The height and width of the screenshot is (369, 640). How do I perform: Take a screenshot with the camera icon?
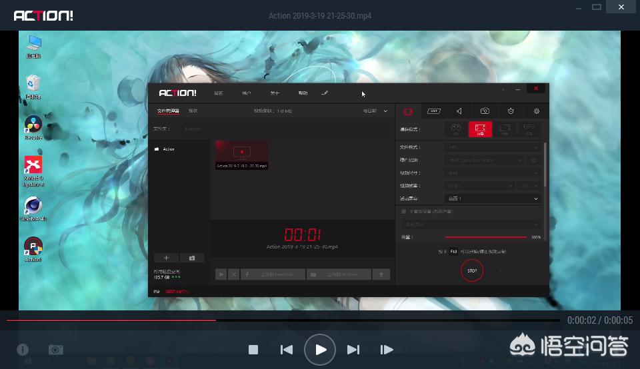point(56,350)
